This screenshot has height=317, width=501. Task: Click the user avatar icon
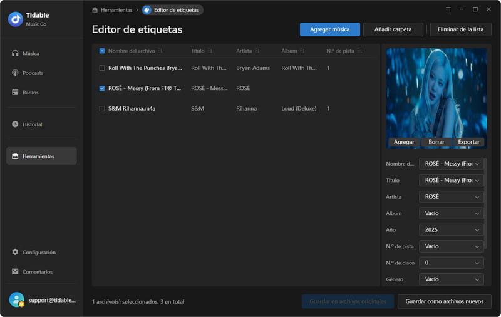click(17, 299)
